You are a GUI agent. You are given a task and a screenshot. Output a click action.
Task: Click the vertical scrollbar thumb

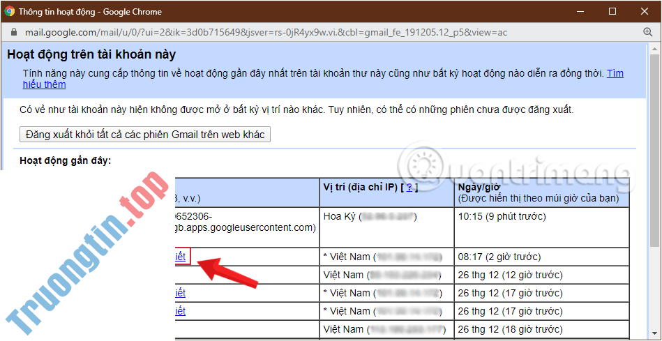point(654,150)
